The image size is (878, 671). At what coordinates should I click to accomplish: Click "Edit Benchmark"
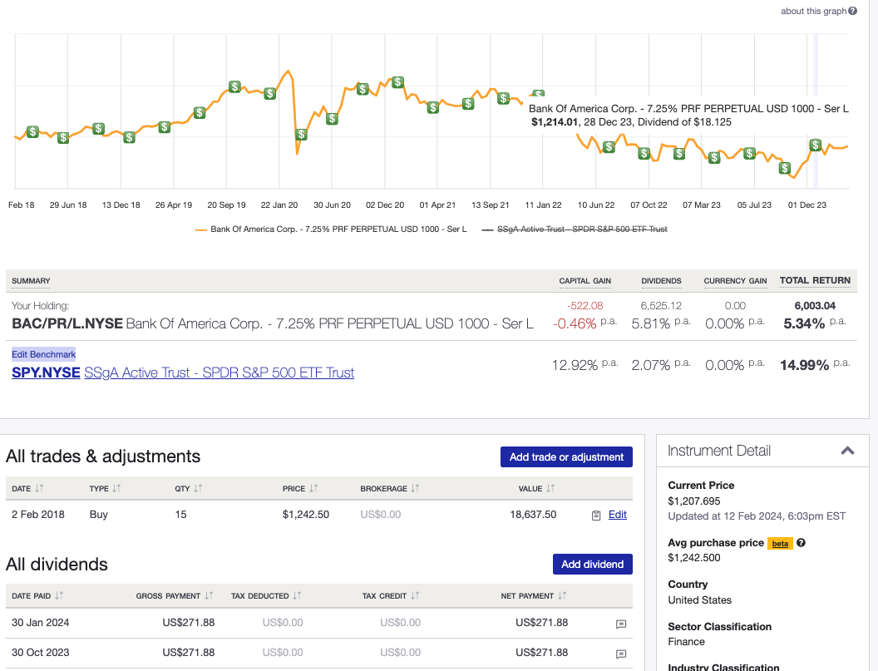pyautogui.click(x=43, y=353)
